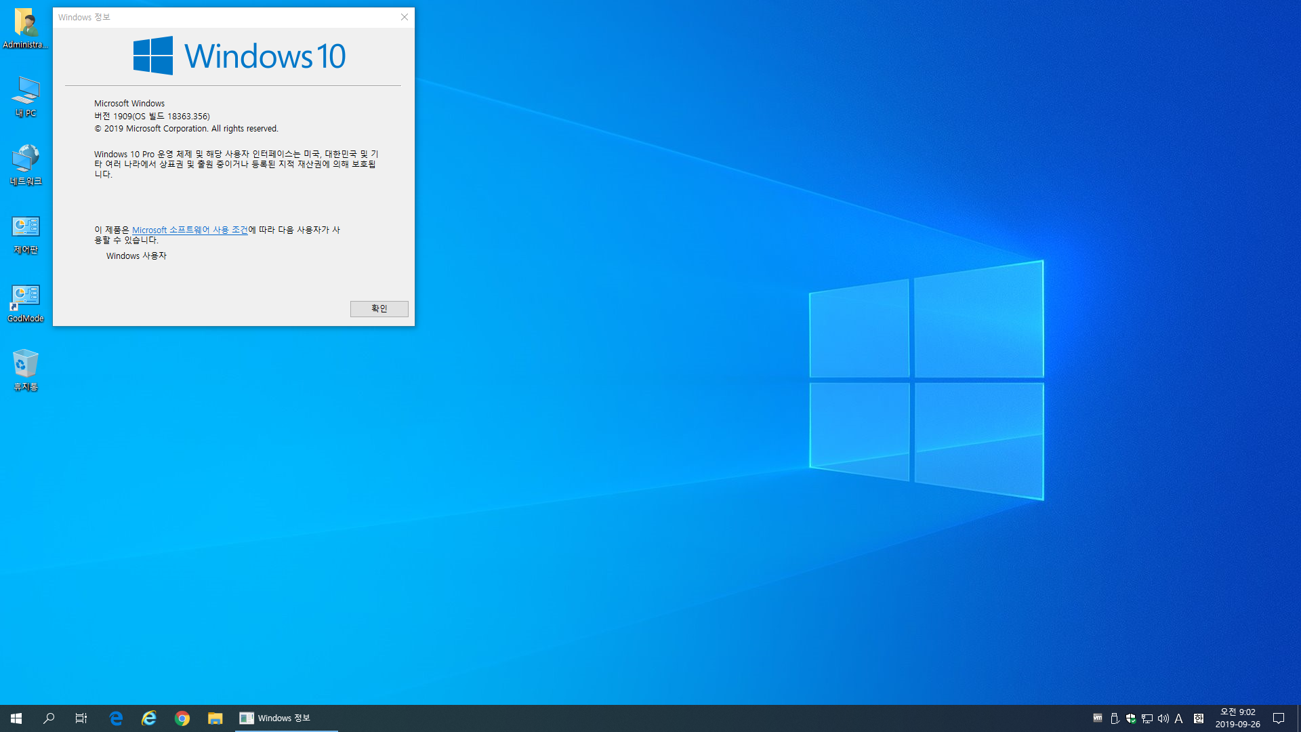Select the 내 PC desktop icon
The width and height of the screenshot is (1301, 732).
point(26,97)
